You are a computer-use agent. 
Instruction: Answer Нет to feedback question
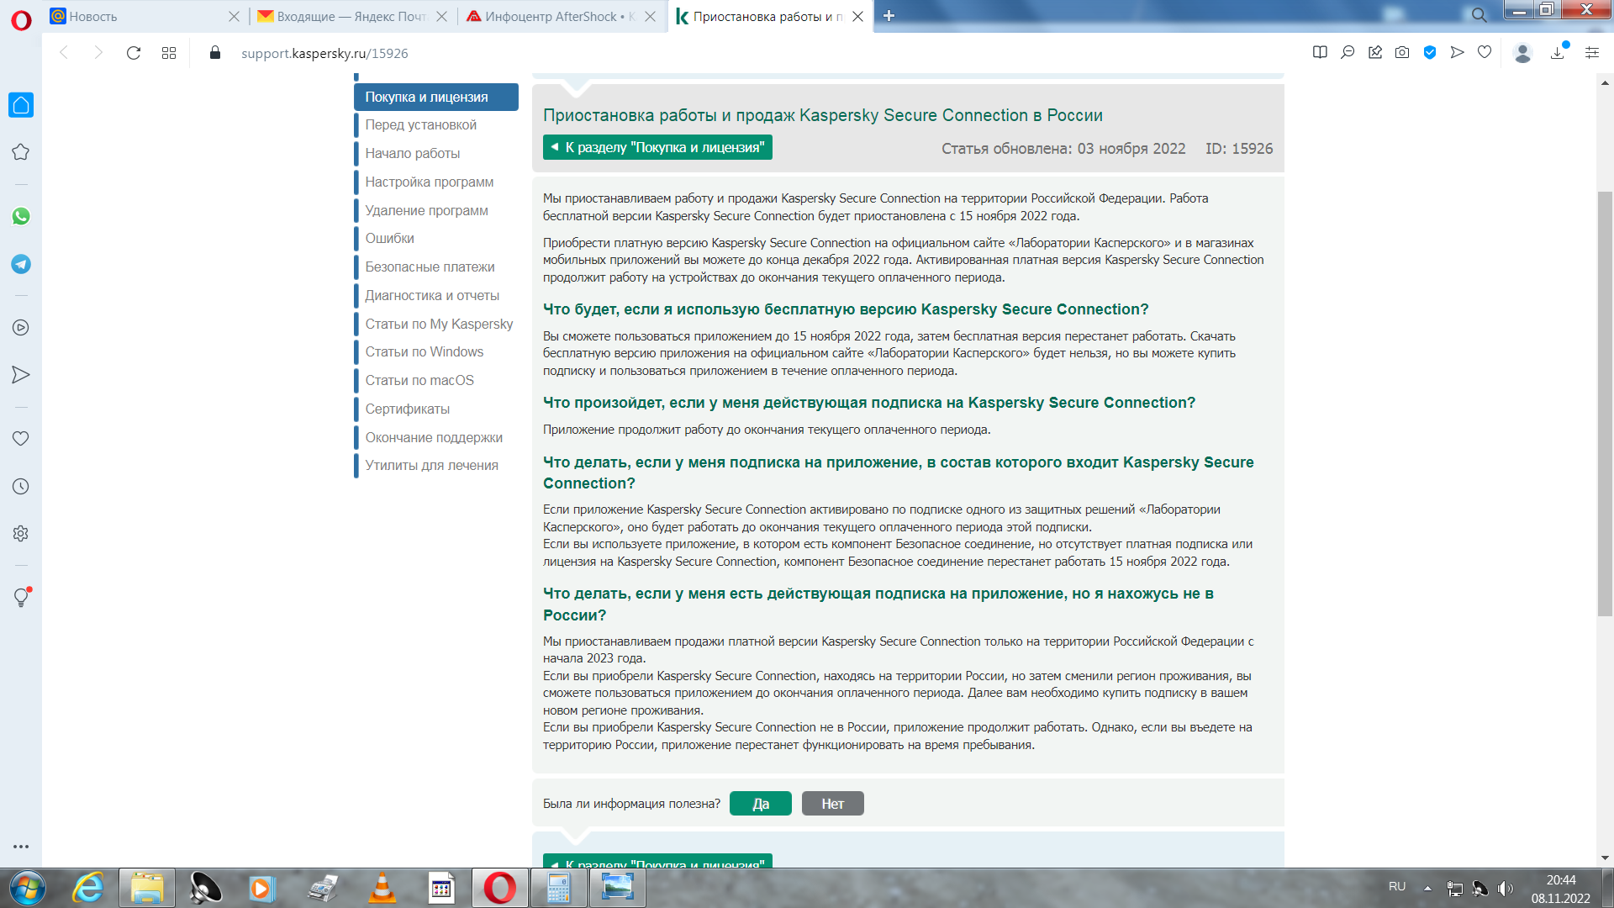(x=832, y=804)
